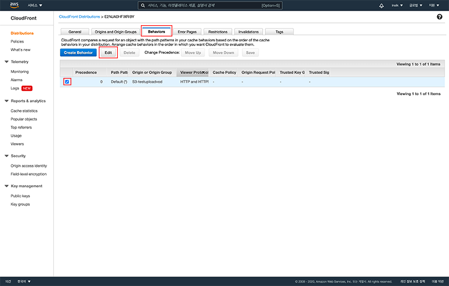Click the Move Down button

pyautogui.click(x=223, y=53)
